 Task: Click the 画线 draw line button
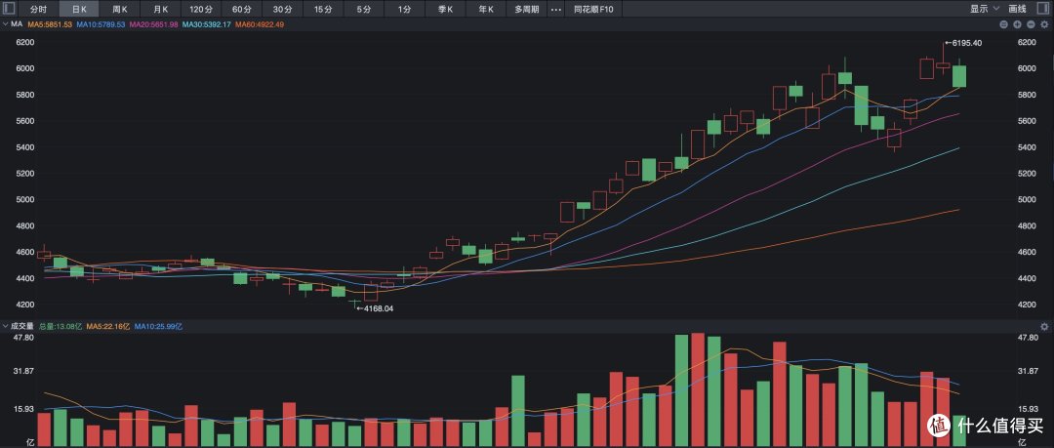click(x=1018, y=9)
